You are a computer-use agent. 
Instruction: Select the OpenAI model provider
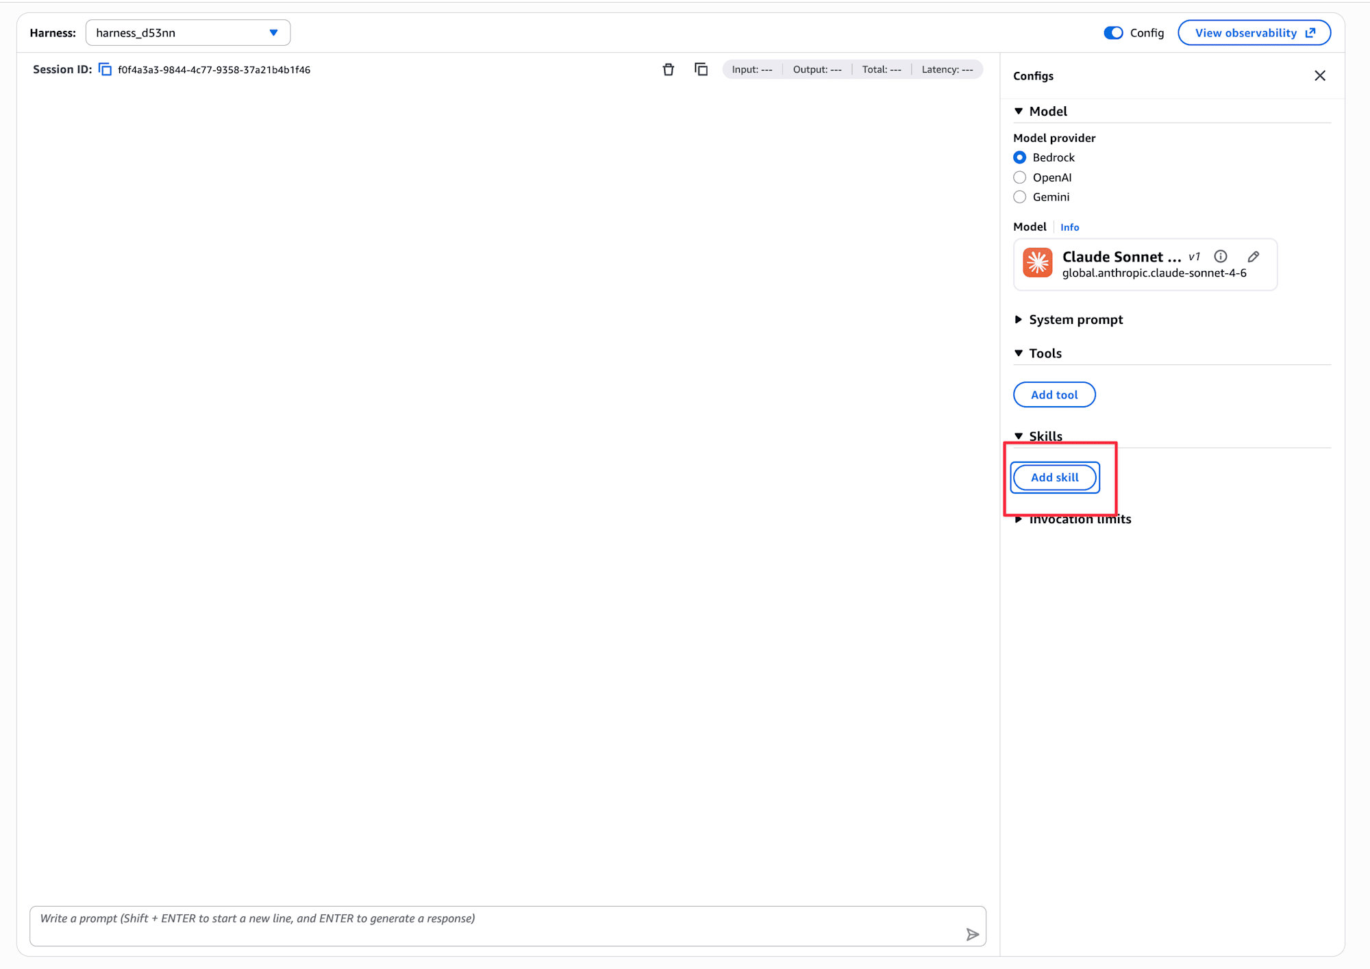(x=1019, y=177)
